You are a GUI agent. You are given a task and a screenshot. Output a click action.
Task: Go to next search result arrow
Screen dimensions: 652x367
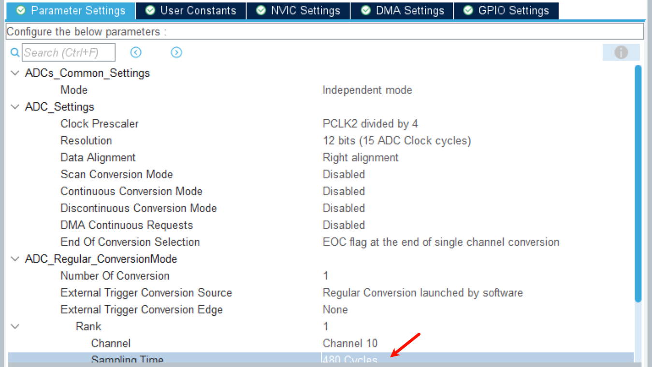click(x=176, y=53)
